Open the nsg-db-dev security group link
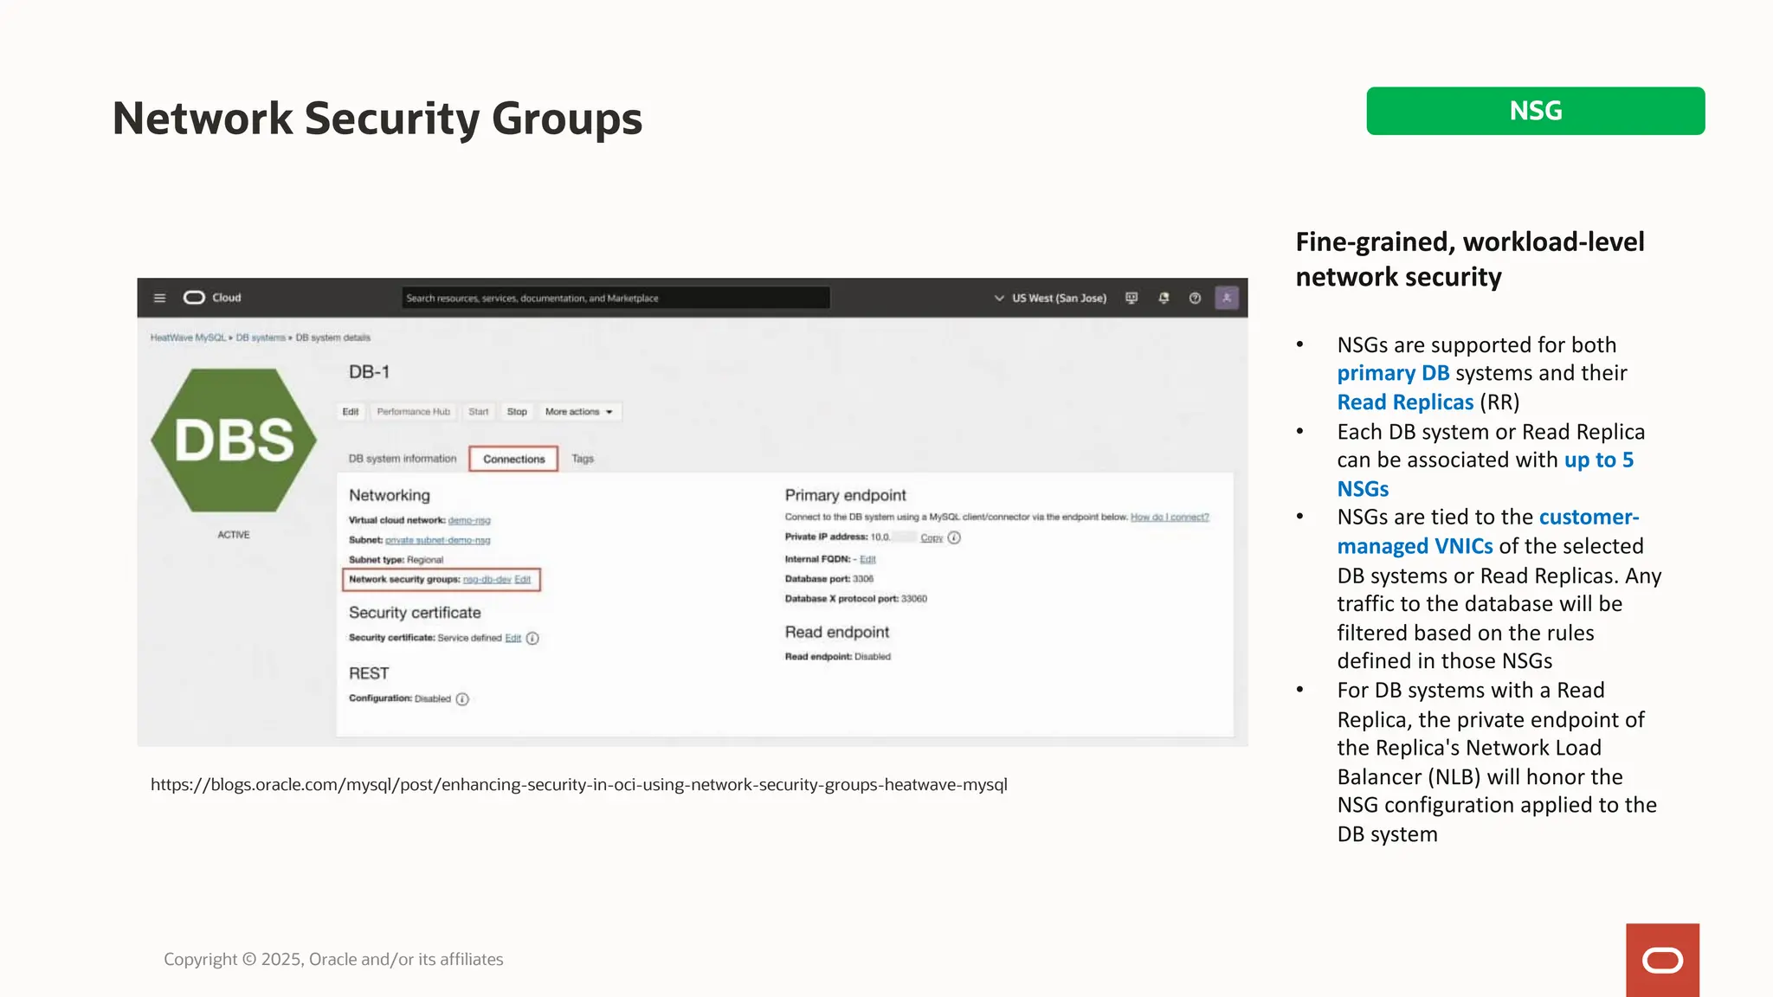 (487, 580)
